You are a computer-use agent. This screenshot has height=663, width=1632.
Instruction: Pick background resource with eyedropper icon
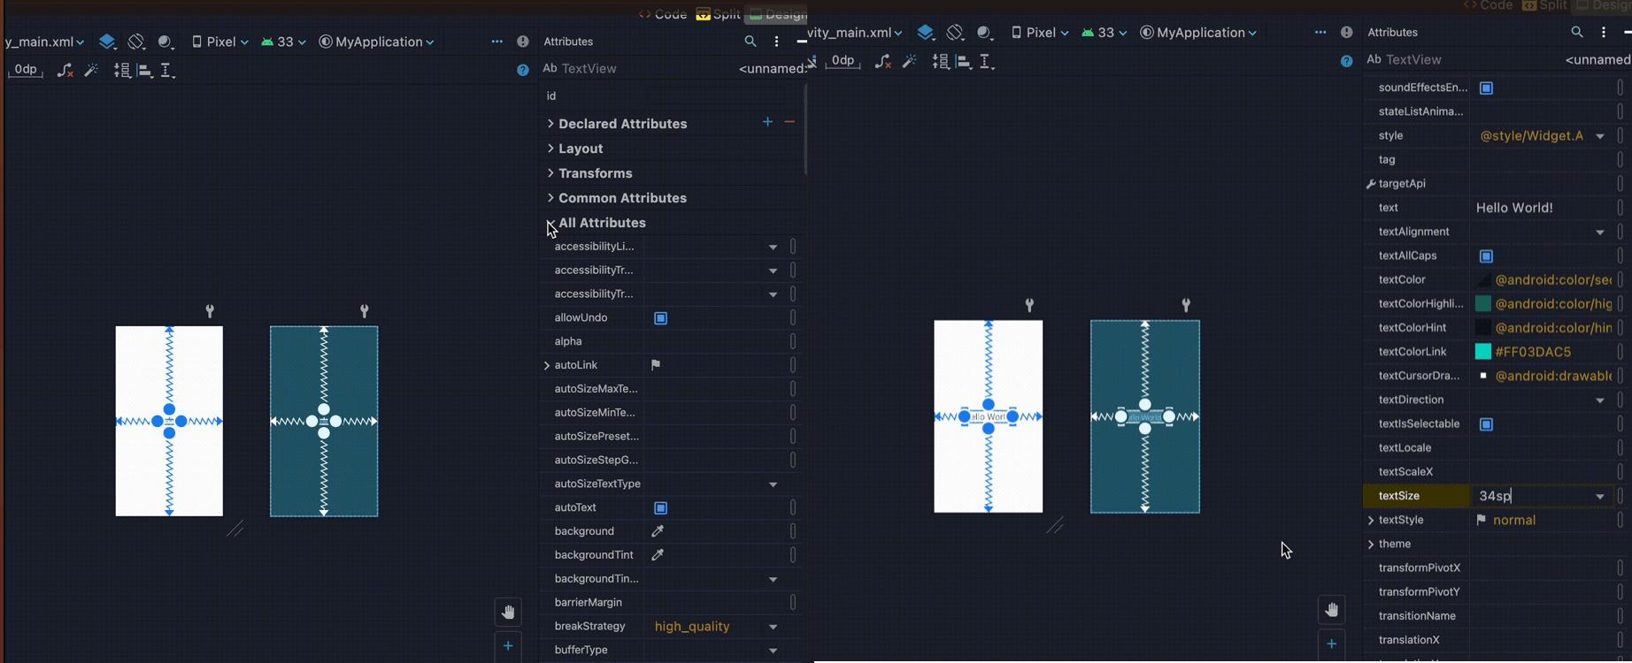tap(658, 531)
